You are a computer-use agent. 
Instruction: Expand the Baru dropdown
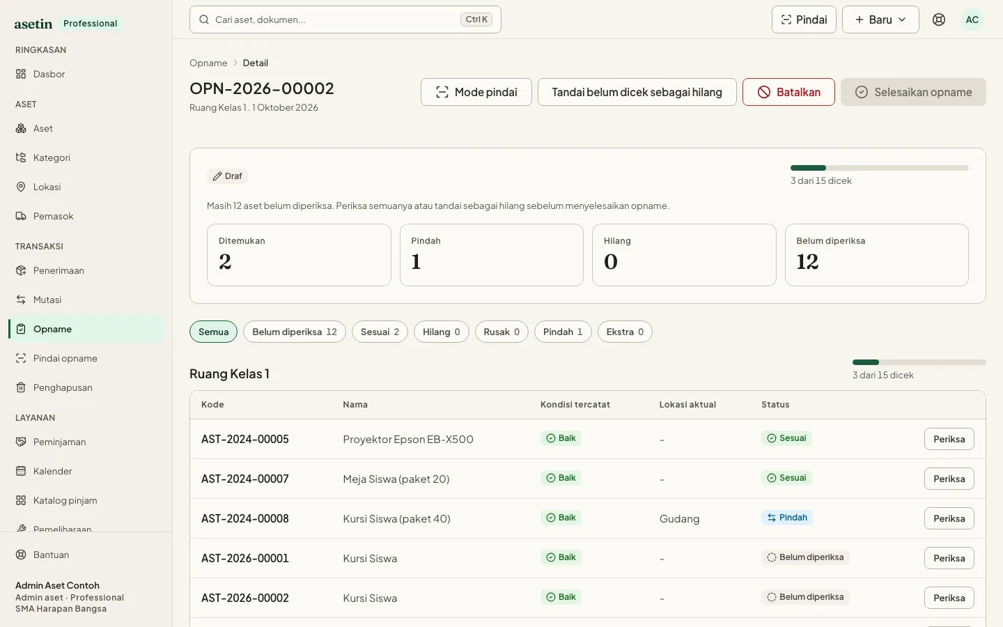click(x=880, y=20)
